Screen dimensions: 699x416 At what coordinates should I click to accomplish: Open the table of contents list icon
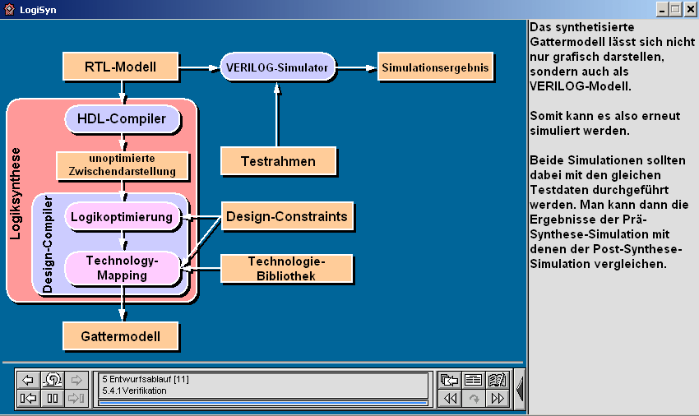click(x=473, y=380)
